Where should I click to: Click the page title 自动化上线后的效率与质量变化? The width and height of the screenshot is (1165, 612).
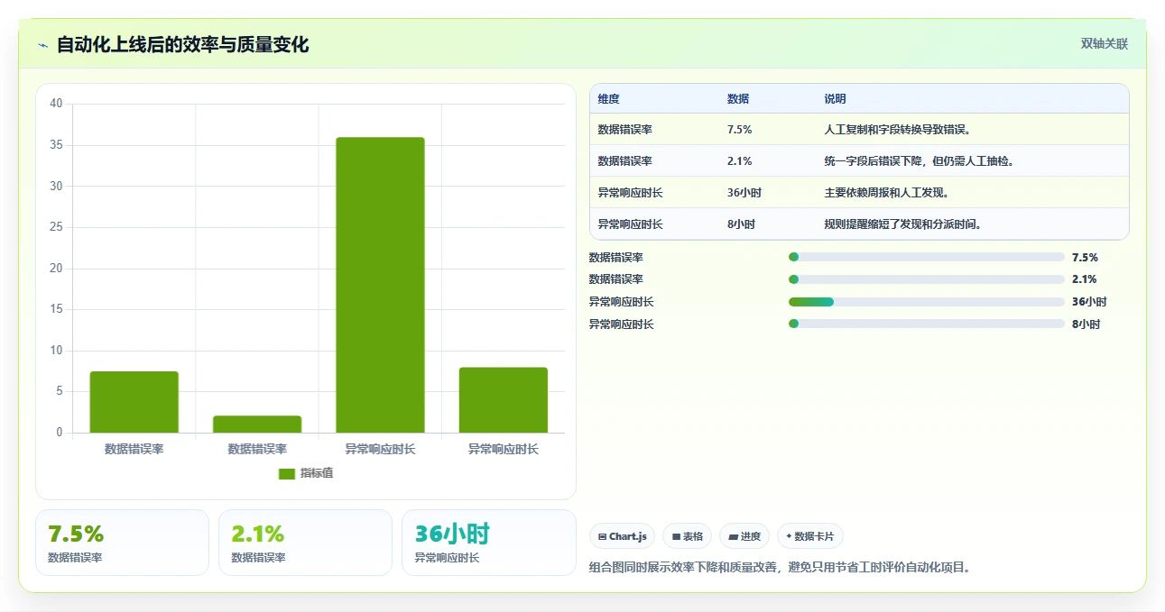coord(182,45)
